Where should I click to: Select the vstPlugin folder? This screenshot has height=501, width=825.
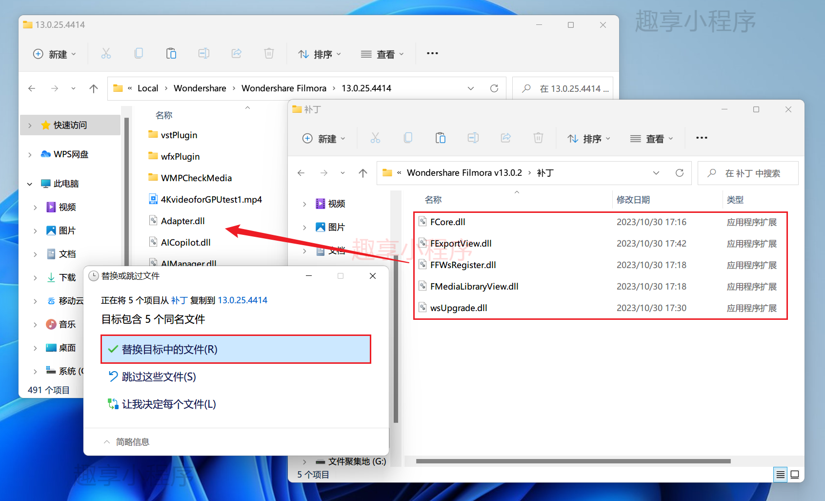[x=173, y=135]
